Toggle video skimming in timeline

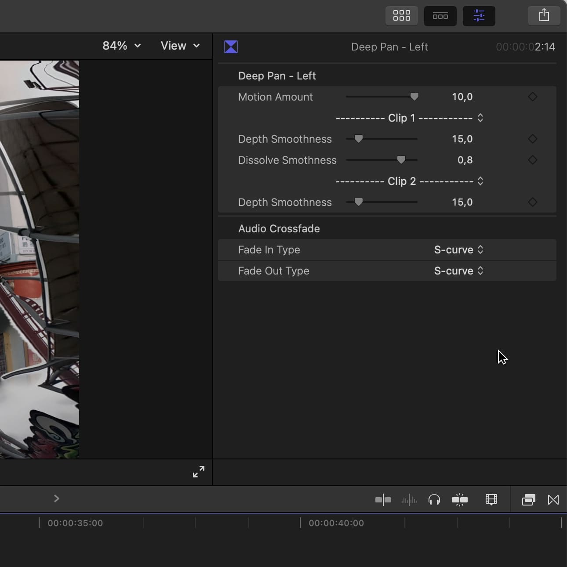tap(383, 500)
